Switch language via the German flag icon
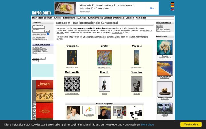Screen dimensions: 206x129 [x=172, y=3]
